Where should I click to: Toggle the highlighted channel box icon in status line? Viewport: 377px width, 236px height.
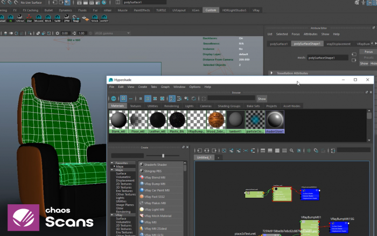(67, 2)
